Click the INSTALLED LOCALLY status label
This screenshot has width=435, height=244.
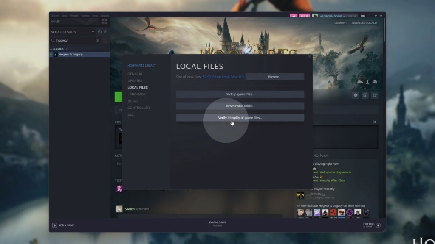[x=364, y=23]
